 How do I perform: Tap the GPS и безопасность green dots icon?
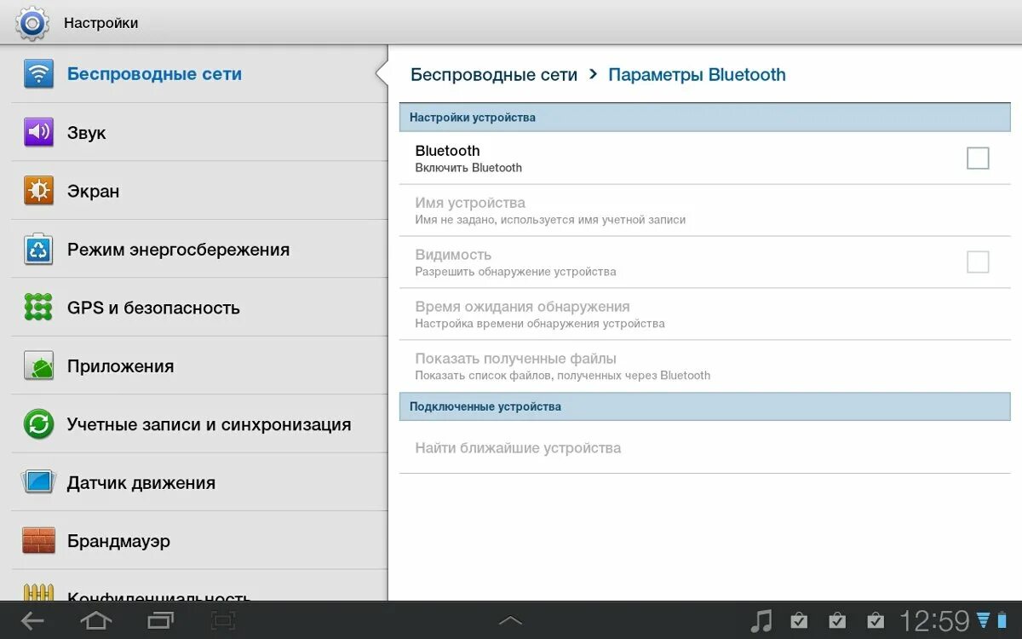coord(37,308)
